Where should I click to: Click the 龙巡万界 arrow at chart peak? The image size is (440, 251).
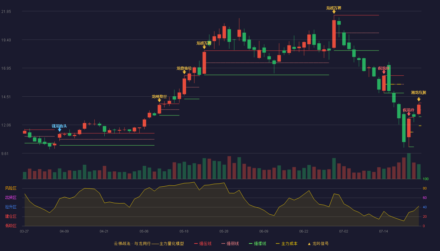(334, 12)
